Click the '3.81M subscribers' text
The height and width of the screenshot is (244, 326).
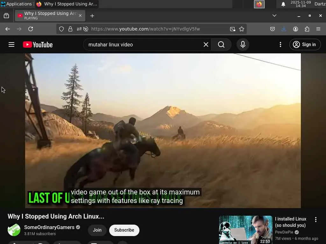point(40,234)
